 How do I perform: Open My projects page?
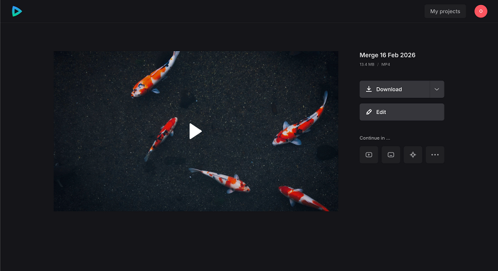pos(445,11)
